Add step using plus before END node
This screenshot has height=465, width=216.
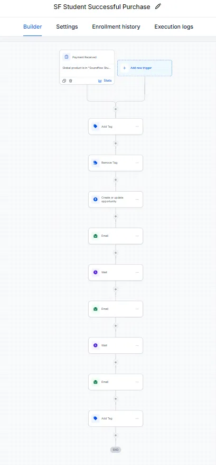(x=116, y=435)
